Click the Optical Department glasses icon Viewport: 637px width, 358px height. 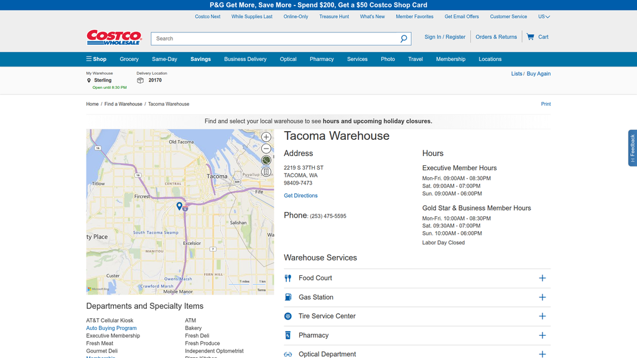click(x=288, y=354)
